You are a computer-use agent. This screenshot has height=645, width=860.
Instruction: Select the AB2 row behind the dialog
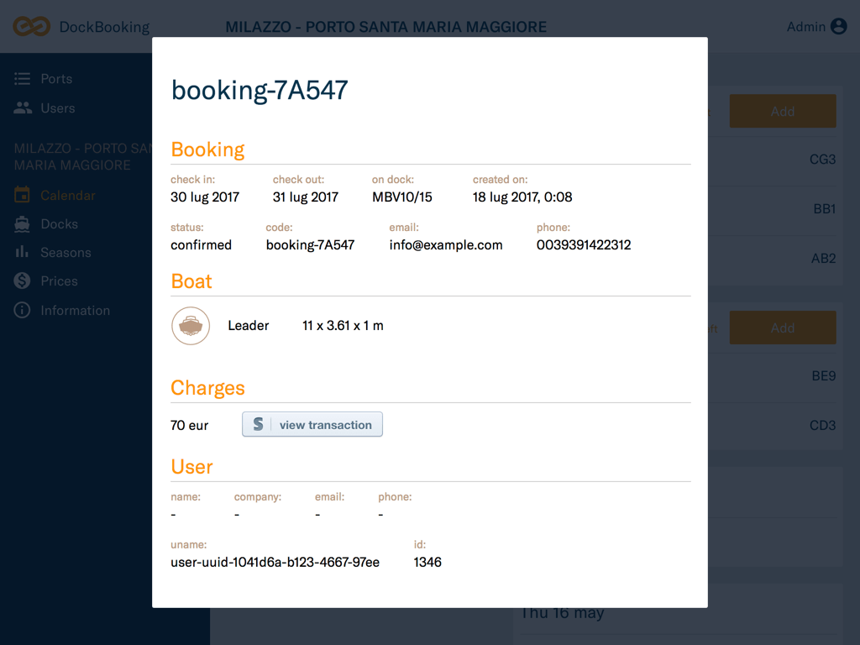tap(774, 259)
